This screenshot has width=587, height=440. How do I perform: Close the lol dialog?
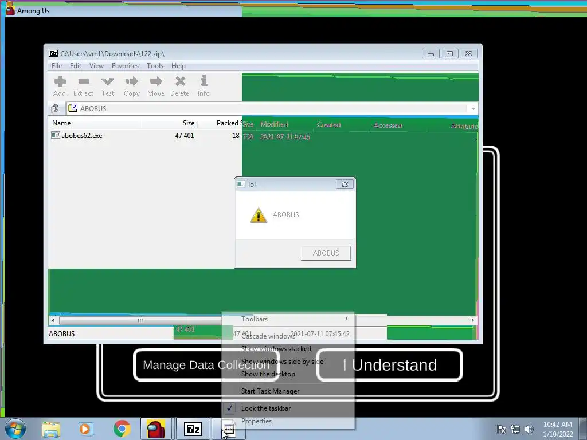[345, 184]
